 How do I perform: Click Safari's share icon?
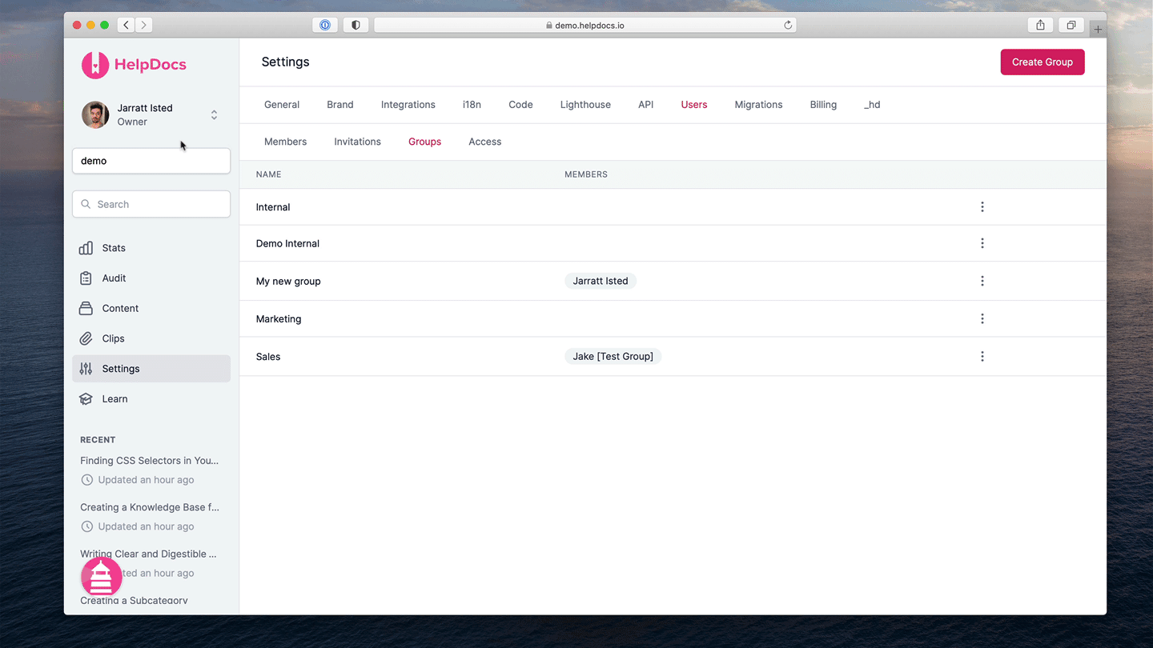[1040, 25]
